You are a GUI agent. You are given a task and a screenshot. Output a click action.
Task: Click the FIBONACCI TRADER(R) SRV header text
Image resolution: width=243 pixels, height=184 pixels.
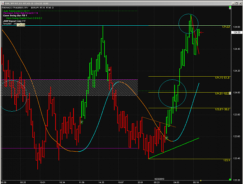click(15, 8)
